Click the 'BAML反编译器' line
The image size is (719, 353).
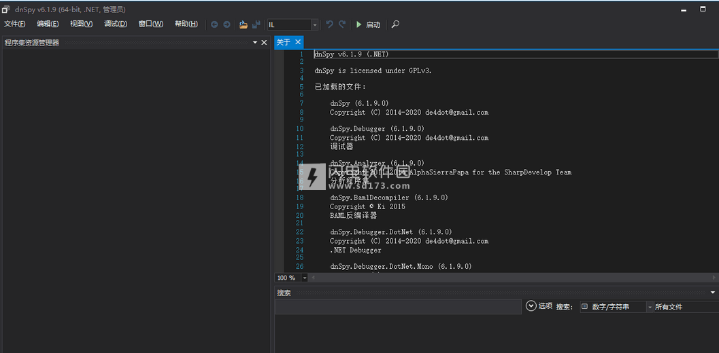[x=354, y=215]
